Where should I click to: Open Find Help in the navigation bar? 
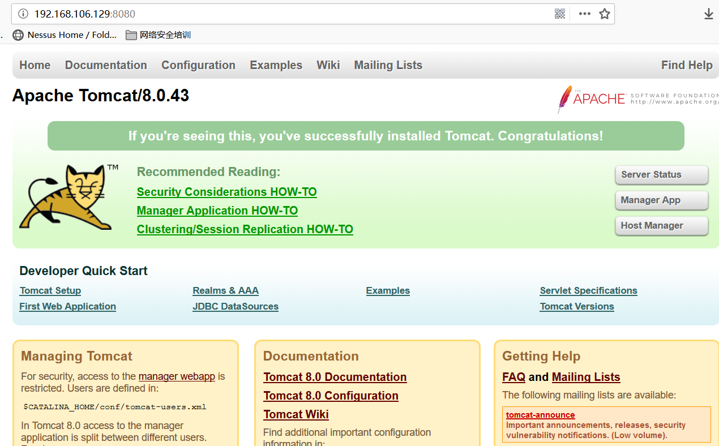[x=687, y=65]
